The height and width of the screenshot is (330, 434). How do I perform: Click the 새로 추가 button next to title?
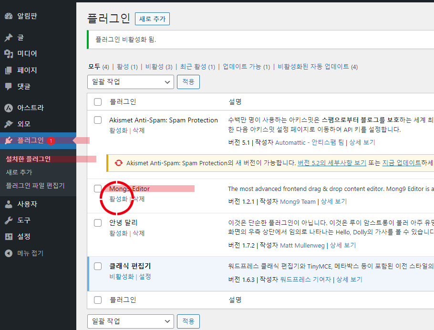[x=152, y=19]
